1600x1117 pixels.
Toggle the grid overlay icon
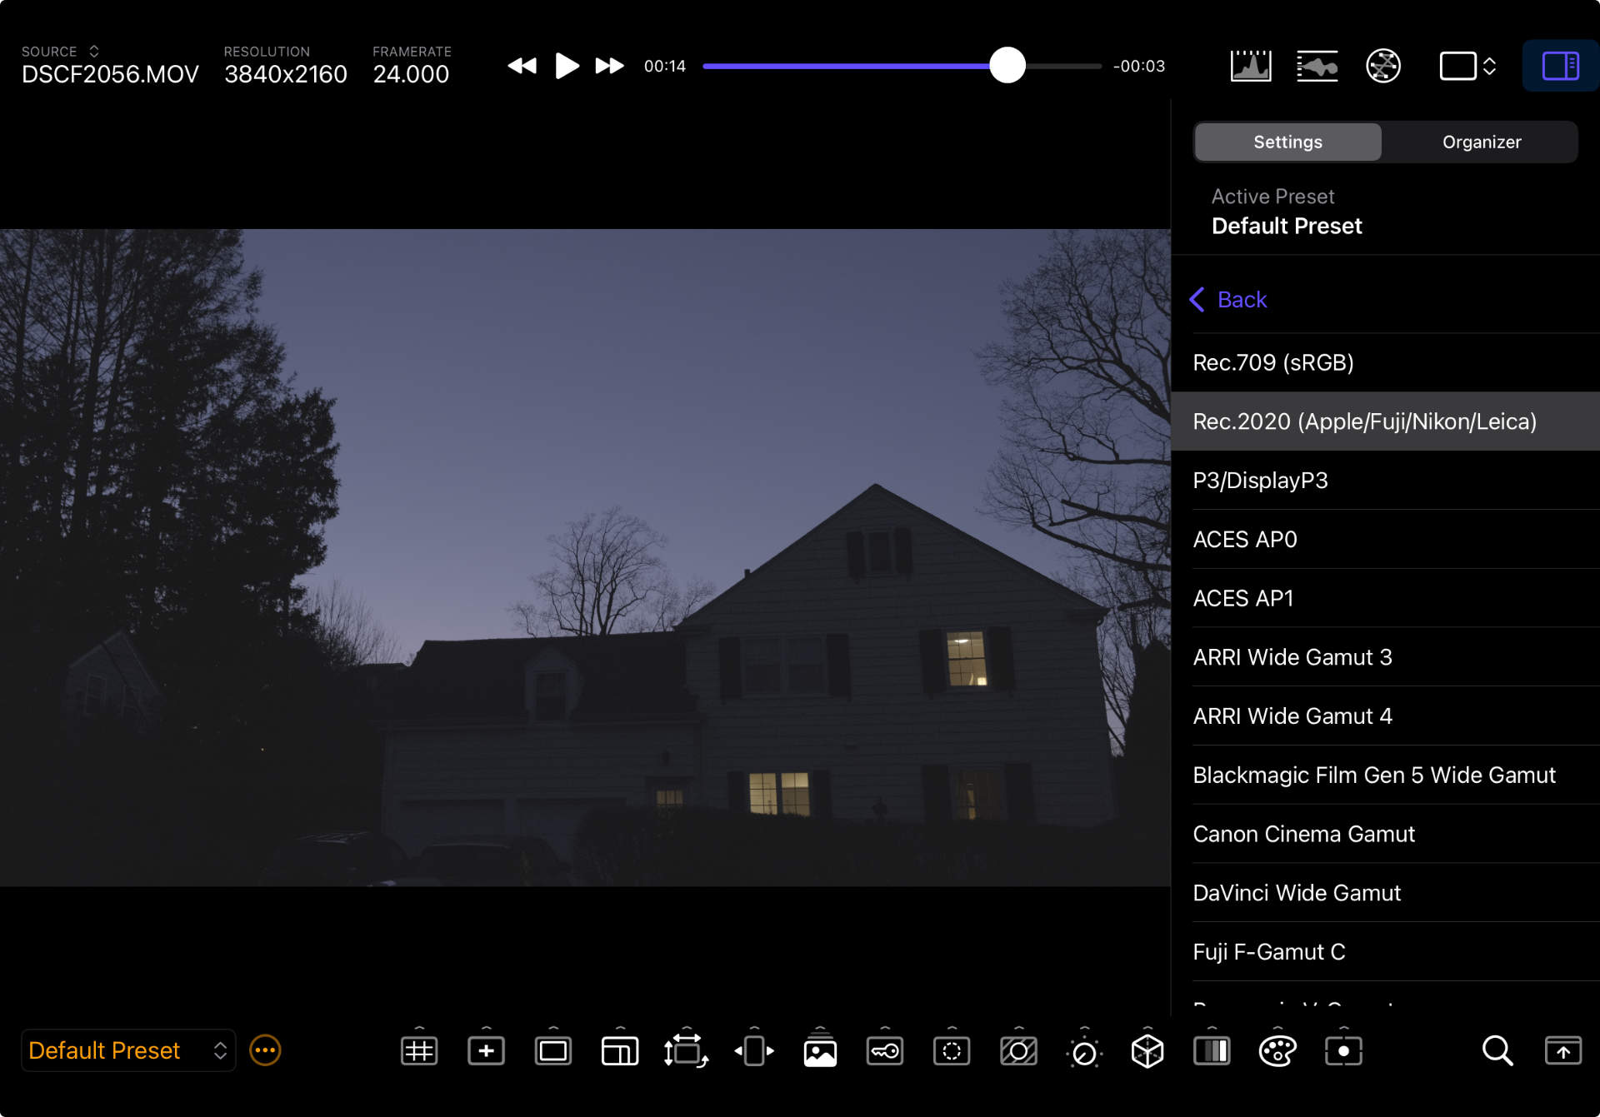click(x=419, y=1051)
